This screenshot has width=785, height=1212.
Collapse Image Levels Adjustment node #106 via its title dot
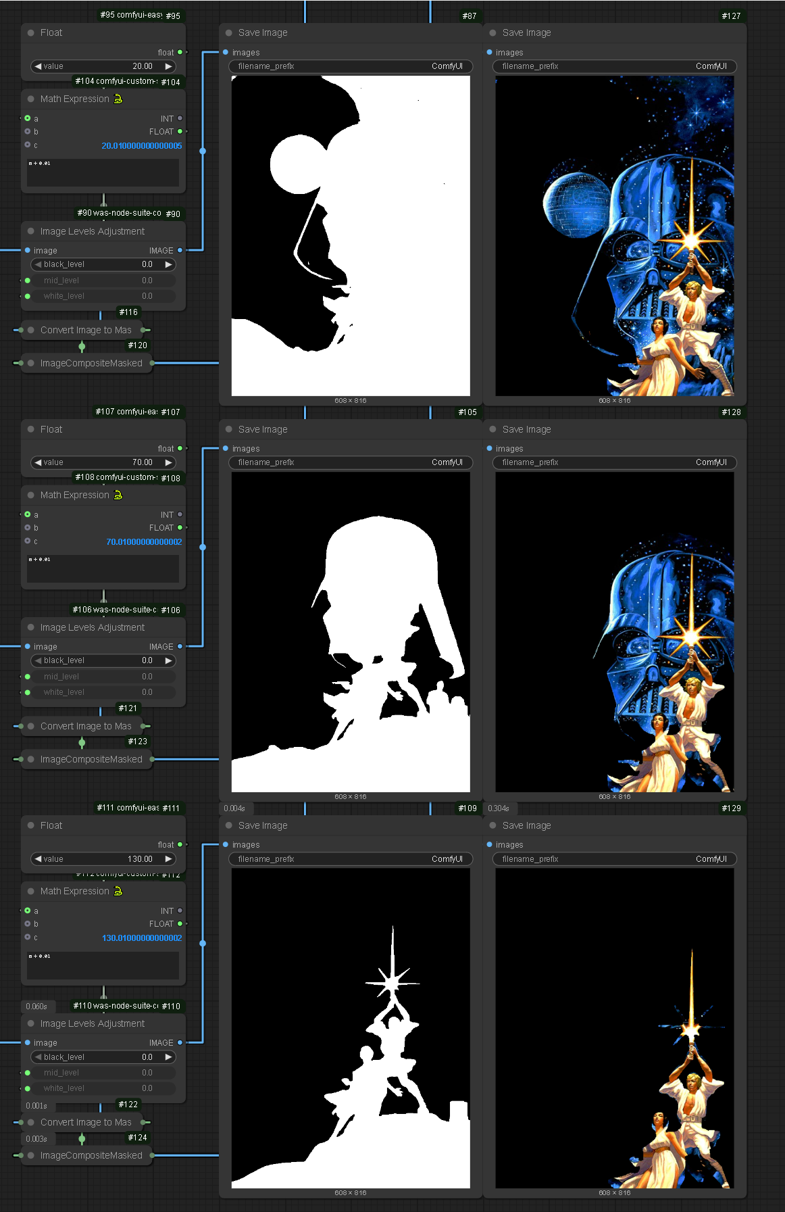point(31,627)
